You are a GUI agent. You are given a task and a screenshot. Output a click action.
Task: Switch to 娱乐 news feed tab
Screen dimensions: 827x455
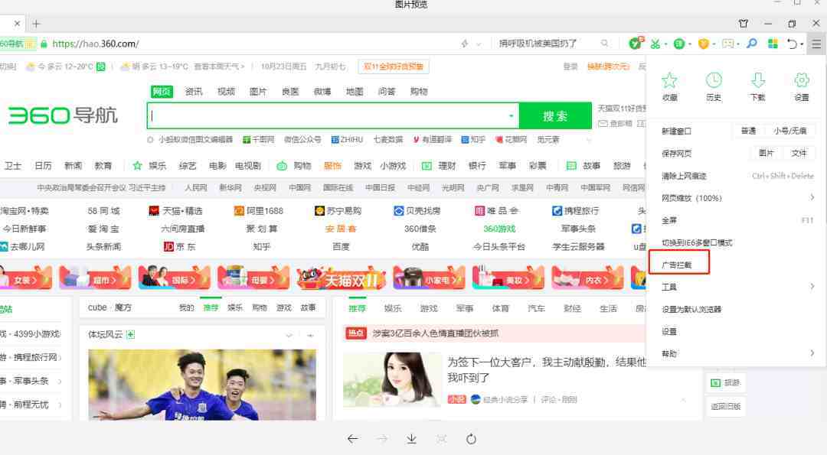point(393,308)
